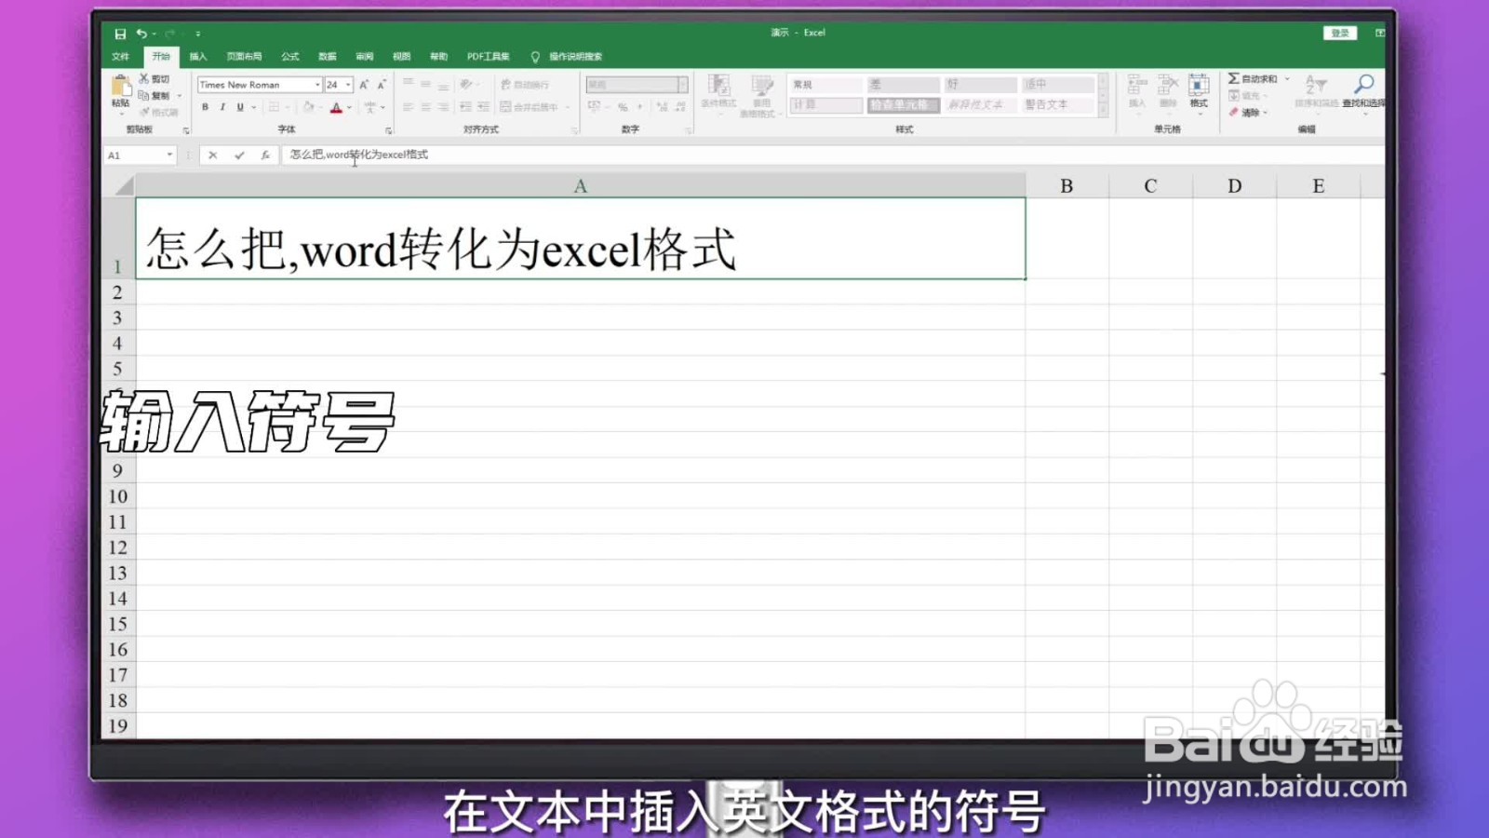Click the fill color paint bucket icon

(308, 107)
